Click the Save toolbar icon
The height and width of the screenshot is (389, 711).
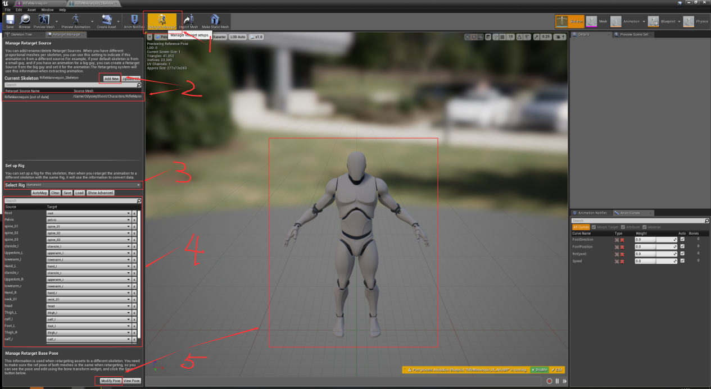[10, 21]
